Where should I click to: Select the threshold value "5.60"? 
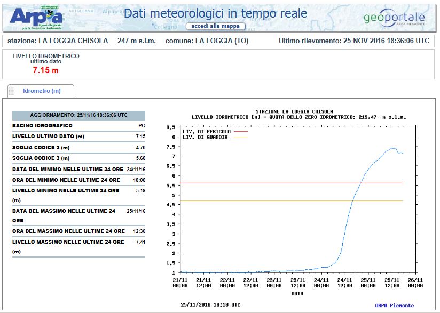click(140, 158)
